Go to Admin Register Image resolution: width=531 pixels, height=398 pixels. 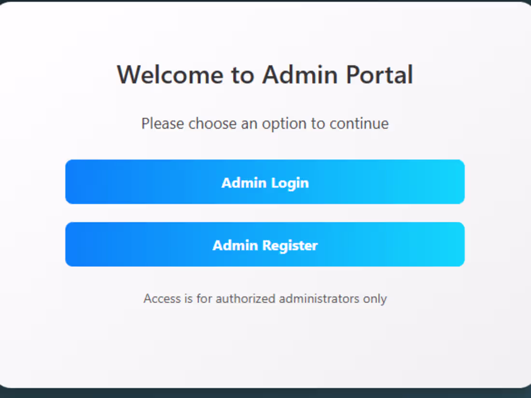pos(265,245)
